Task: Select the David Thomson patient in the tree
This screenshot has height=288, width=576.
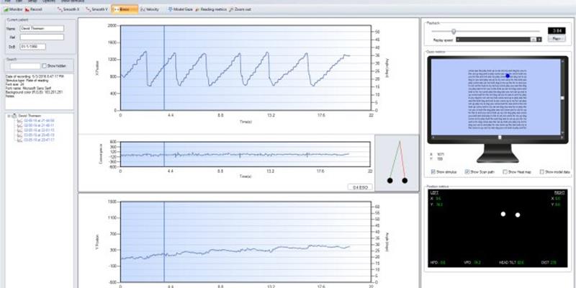Action: 30,116
